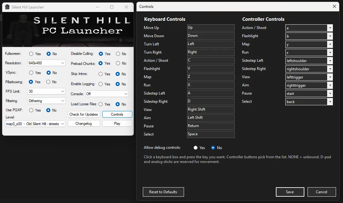Click the keyboard Run key box
Screen dimensions: 343x203
click(x=211, y=85)
